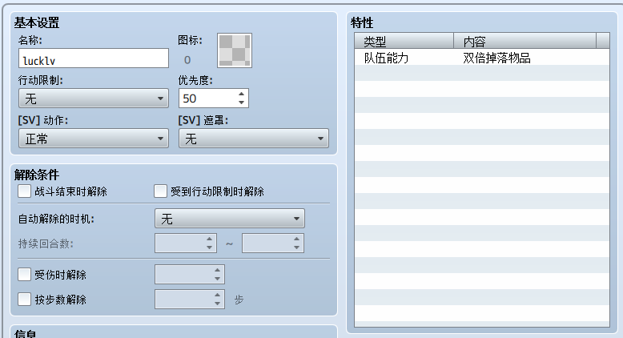Enable 战斗结束时解除 checkbox
Screen dimensions: 623x338
coord(24,191)
